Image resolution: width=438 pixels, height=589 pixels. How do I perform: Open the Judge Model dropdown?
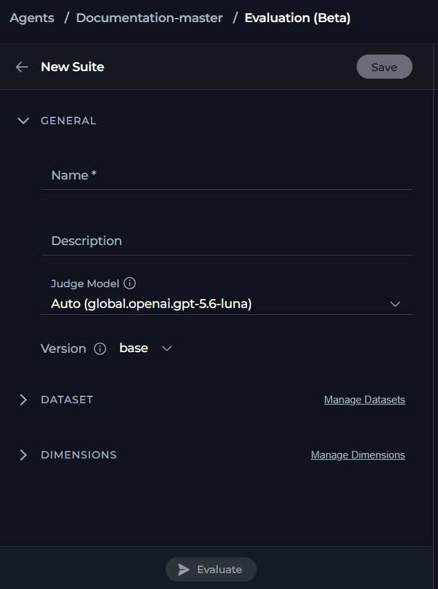226,304
